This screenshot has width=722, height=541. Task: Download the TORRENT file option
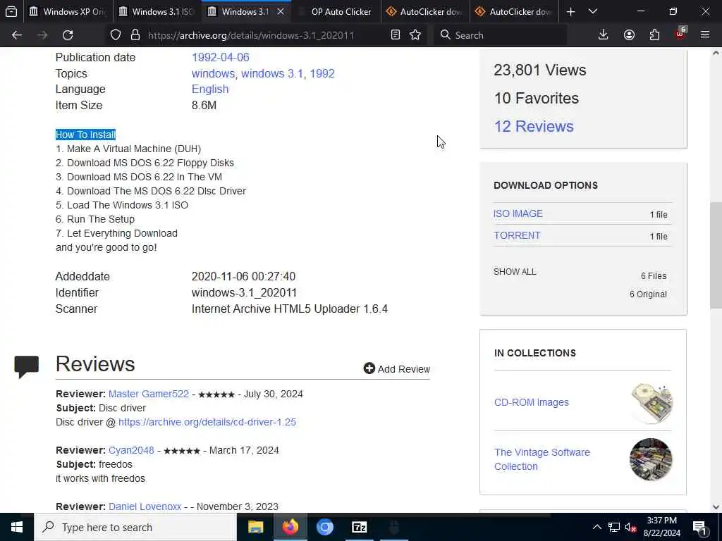[x=517, y=235]
